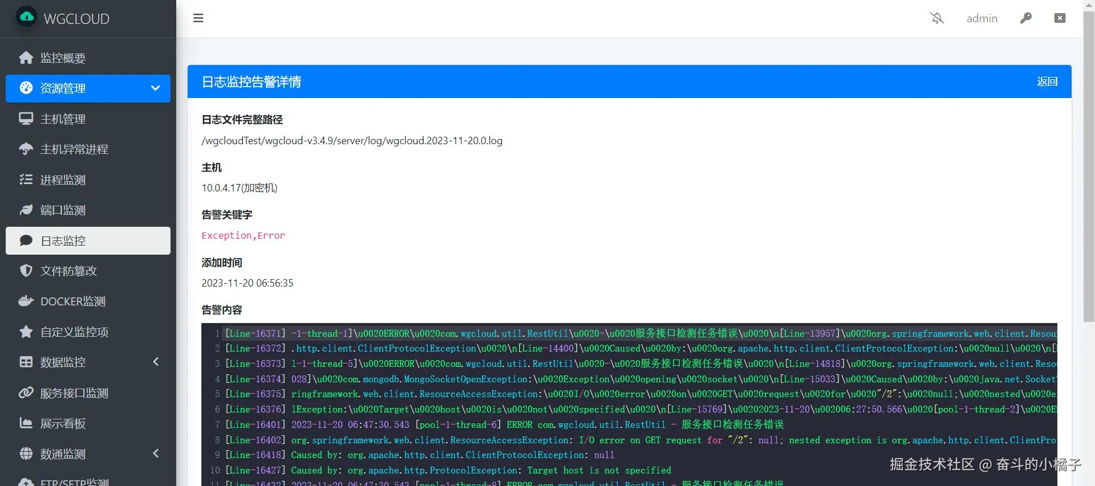This screenshot has height=486, width=1095.
Task: Click the WGCLOUD brand title
Action: pyautogui.click(x=76, y=19)
